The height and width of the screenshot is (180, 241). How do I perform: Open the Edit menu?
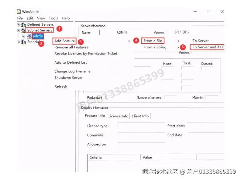pyautogui.click(x=30, y=18)
